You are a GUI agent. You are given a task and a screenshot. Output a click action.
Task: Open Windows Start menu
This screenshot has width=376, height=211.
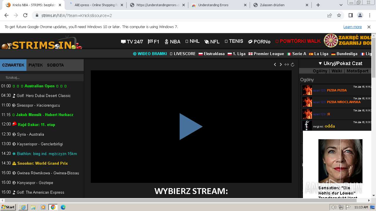(8, 207)
